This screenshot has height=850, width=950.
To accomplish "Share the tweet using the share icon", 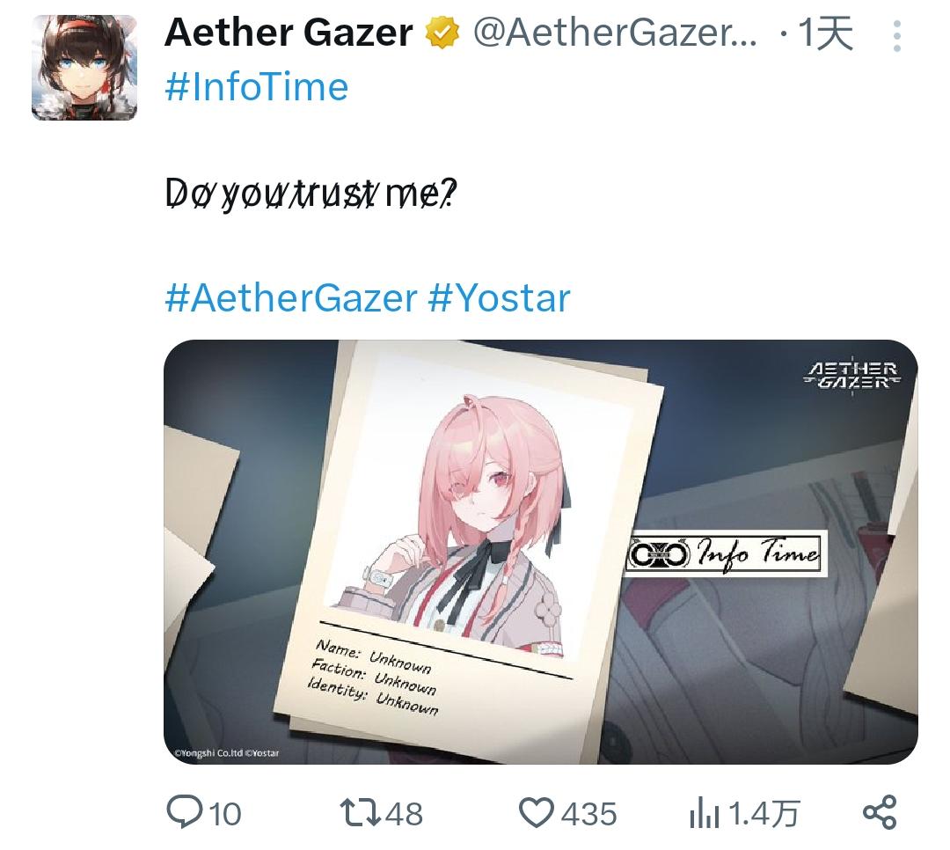I will pyautogui.click(x=880, y=812).
